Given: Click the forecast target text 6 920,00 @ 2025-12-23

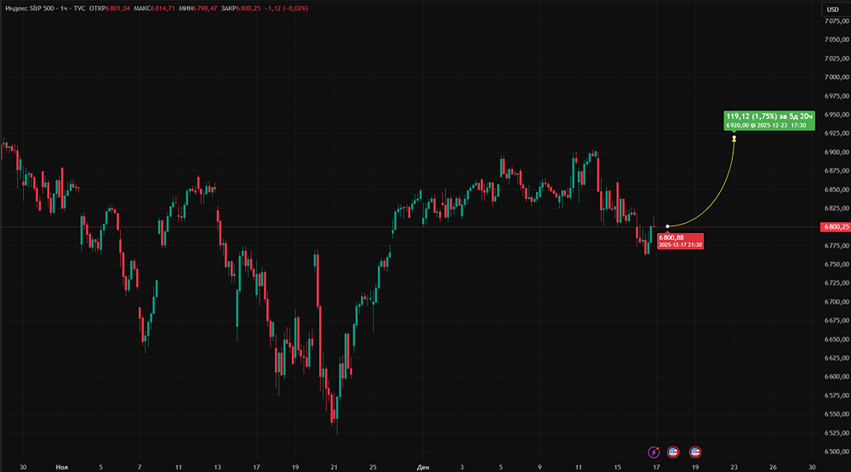Looking at the screenshot, I should coord(767,125).
